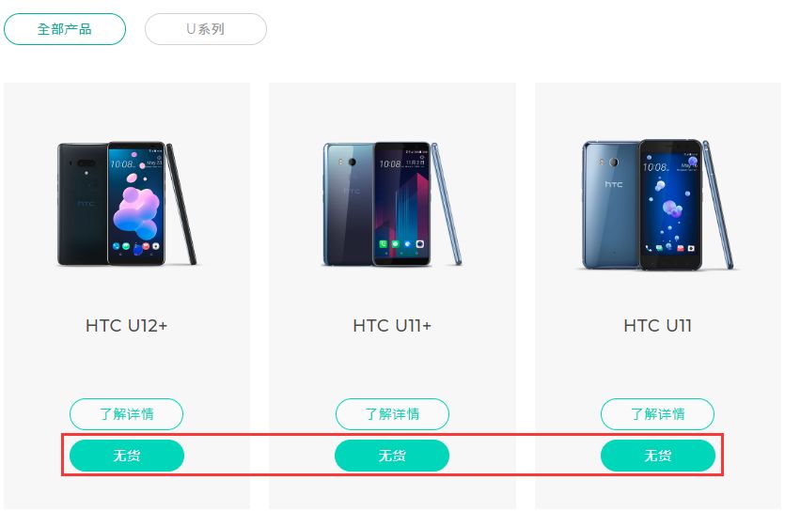Open 了解详情 for HTC U12+
Screen dimensions: 785x511
click(x=126, y=414)
